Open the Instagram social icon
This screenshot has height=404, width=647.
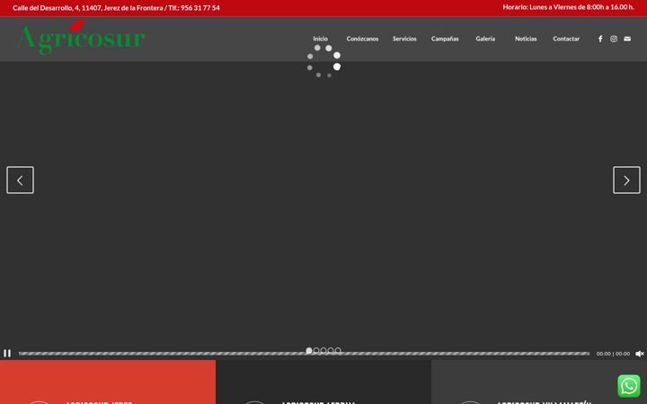click(614, 39)
